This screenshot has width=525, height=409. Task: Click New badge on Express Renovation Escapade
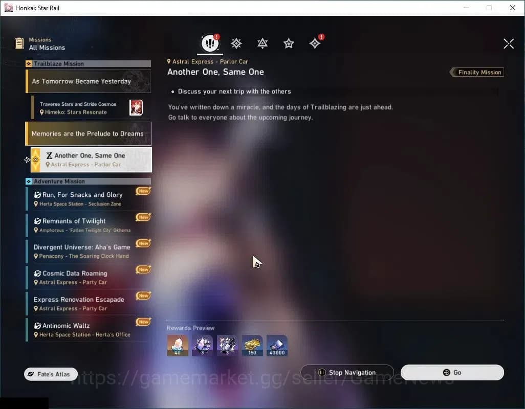pos(144,296)
